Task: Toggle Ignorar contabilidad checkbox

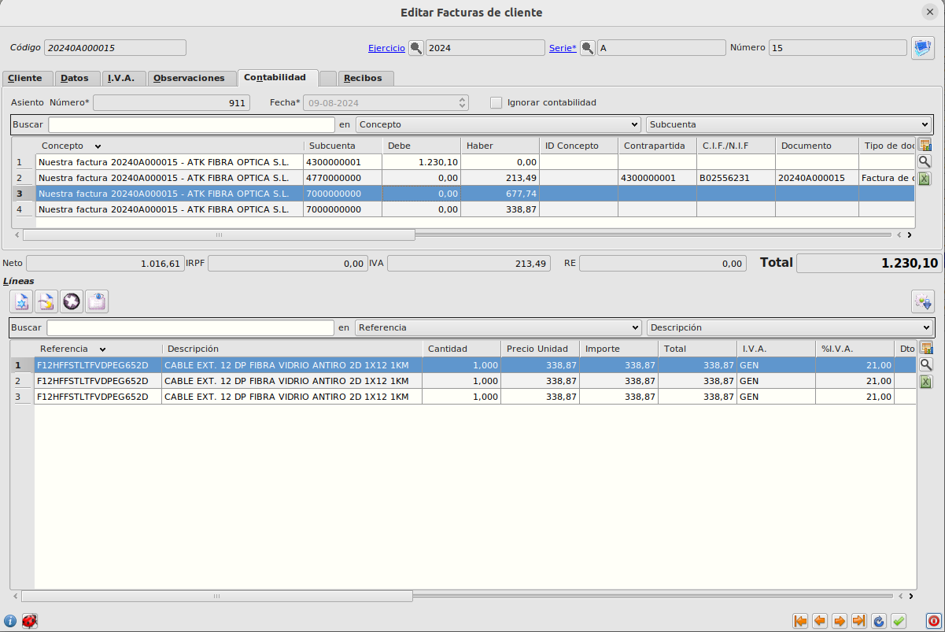Action: pyautogui.click(x=496, y=102)
